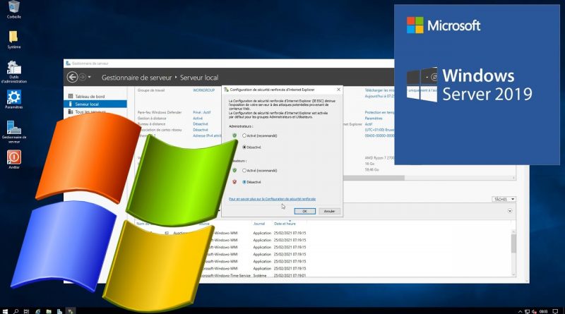Image resolution: width=565 pixels, height=314 pixels.
Task: Click the taskbar search magnifier
Action: (16, 311)
